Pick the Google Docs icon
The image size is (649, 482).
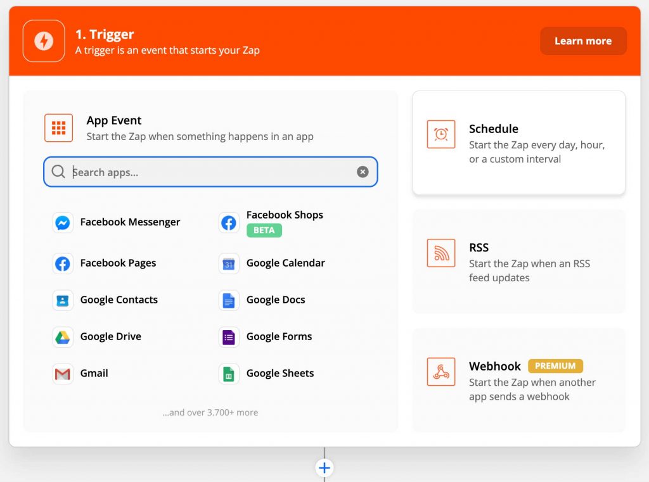pyautogui.click(x=229, y=300)
